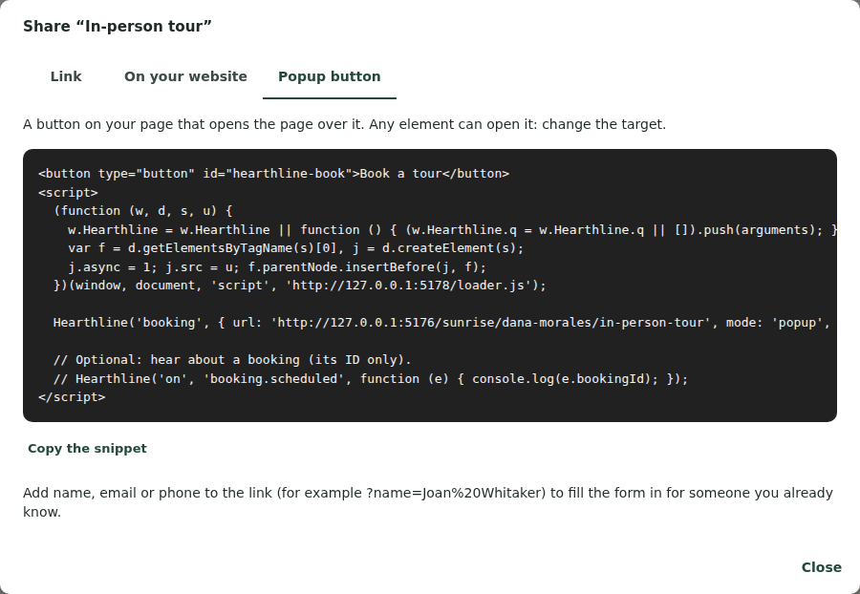860x594 pixels.
Task: Click the booking.scheduled comment line
Action: pos(370,378)
